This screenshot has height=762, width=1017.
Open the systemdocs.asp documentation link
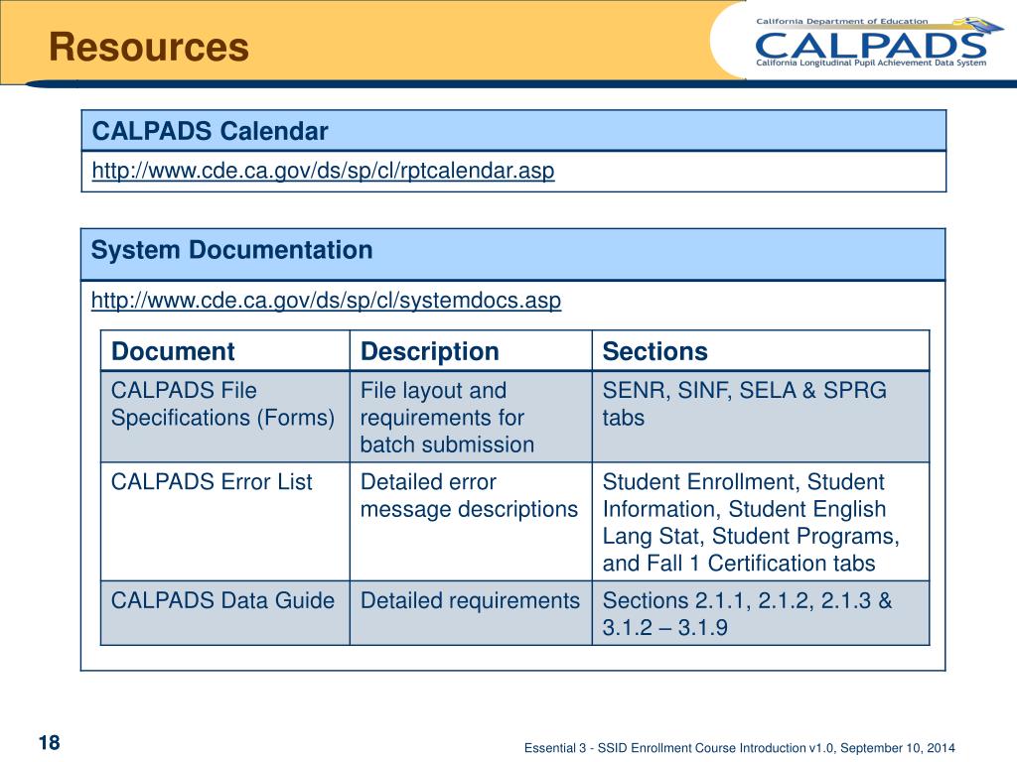coord(326,300)
